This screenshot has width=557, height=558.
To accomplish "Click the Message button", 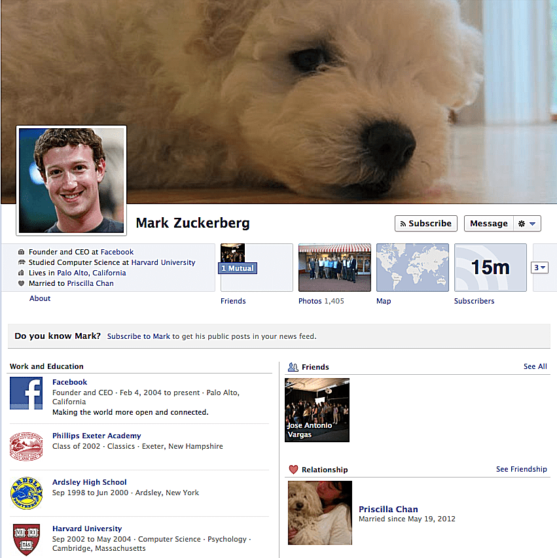I will coord(489,224).
